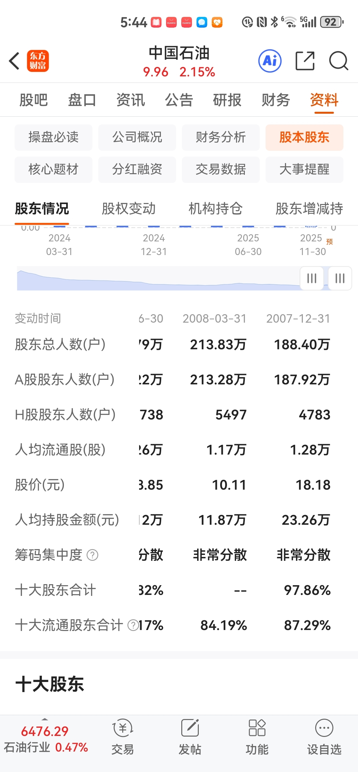358x772 pixels.
Task: Switch to 财务 tab
Action: [x=276, y=100]
